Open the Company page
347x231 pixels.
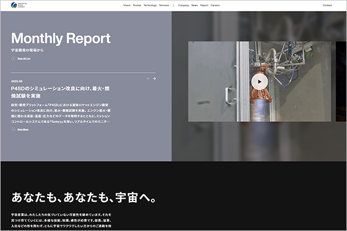pyautogui.click(x=184, y=5)
